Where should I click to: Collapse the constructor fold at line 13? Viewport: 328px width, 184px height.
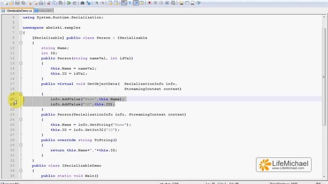click(20, 63)
